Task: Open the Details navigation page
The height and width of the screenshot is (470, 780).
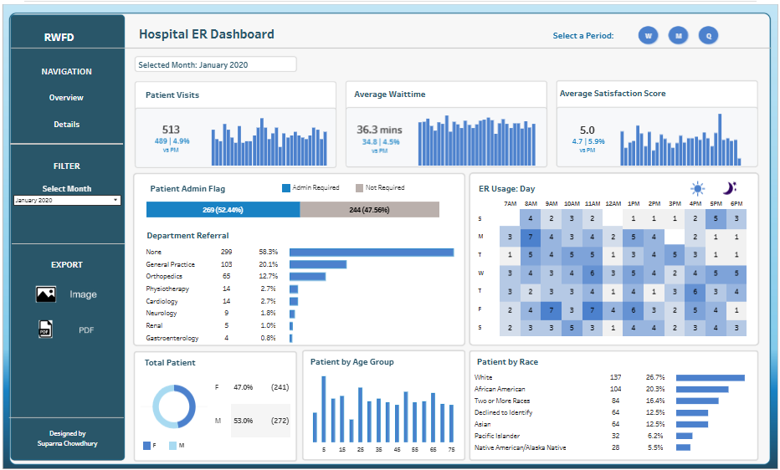Action: click(66, 125)
